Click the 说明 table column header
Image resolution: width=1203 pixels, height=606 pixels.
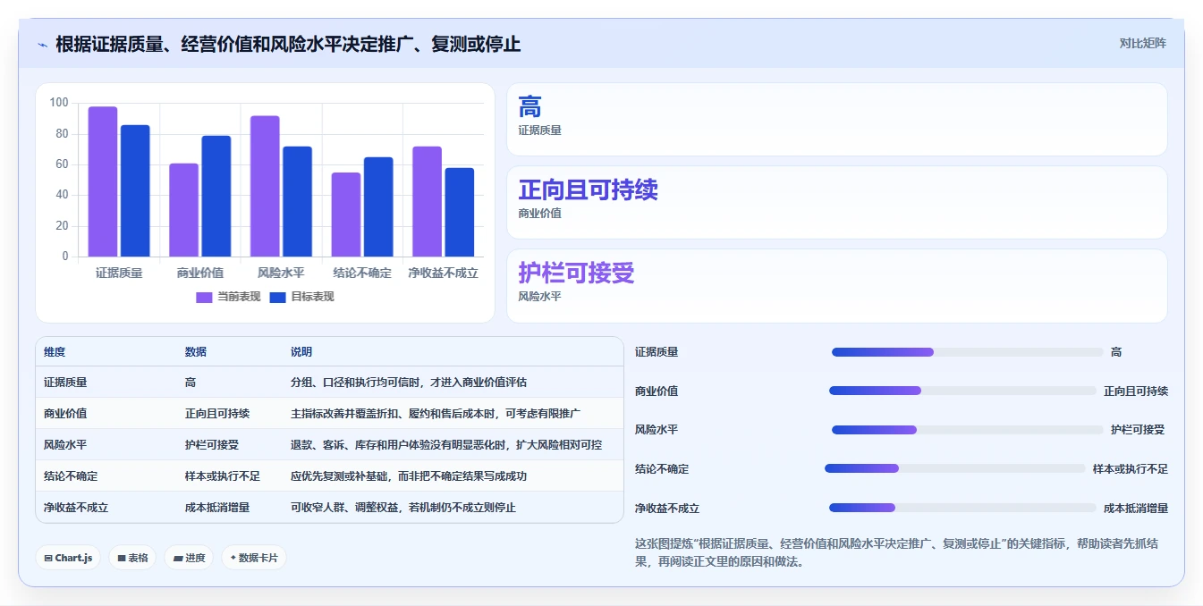coord(301,352)
